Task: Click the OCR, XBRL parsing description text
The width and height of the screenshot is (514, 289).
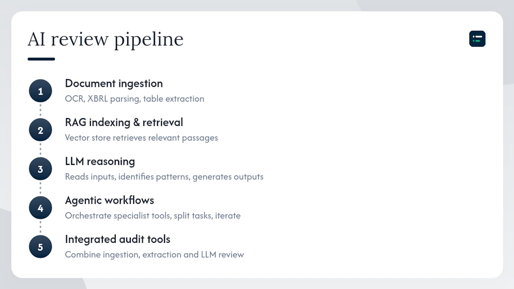Action: click(135, 99)
